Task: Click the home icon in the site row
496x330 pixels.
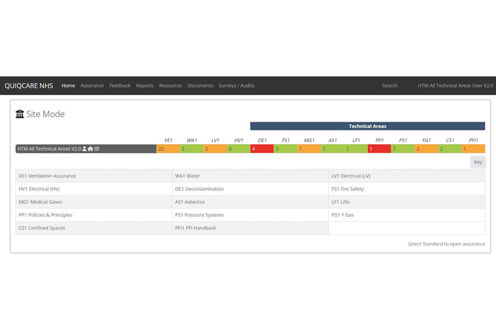Action: [x=90, y=149]
